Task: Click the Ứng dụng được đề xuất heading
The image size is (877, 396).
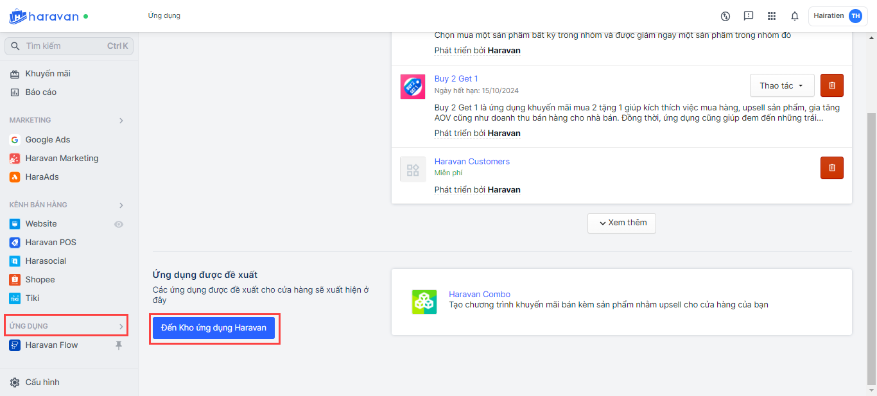Action: [x=205, y=275]
